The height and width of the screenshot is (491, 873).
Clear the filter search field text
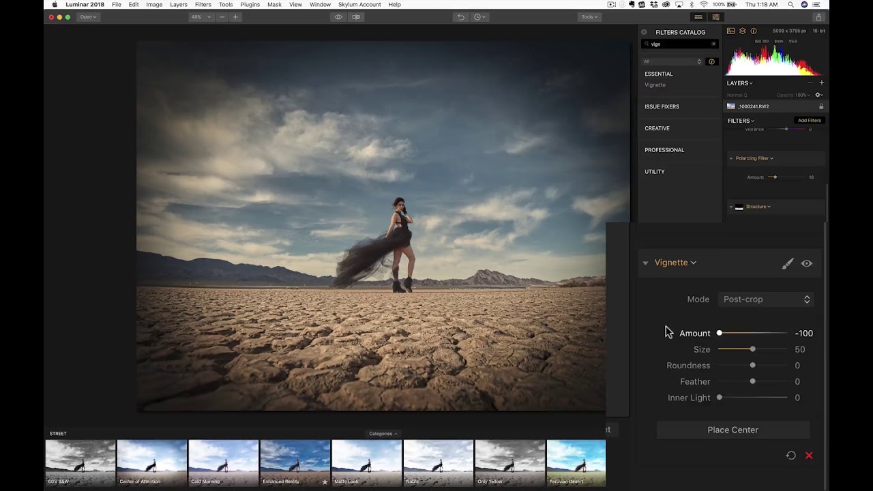(x=713, y=44)
